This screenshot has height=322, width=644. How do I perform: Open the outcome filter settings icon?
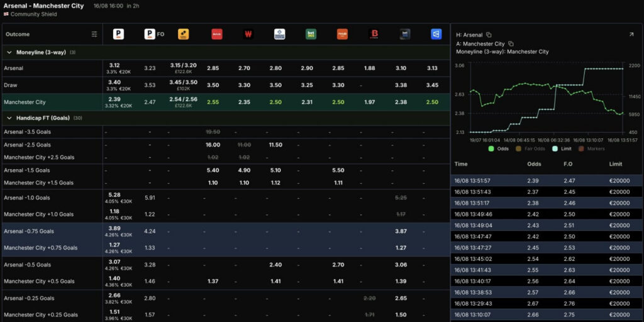[x=94, y=34]
